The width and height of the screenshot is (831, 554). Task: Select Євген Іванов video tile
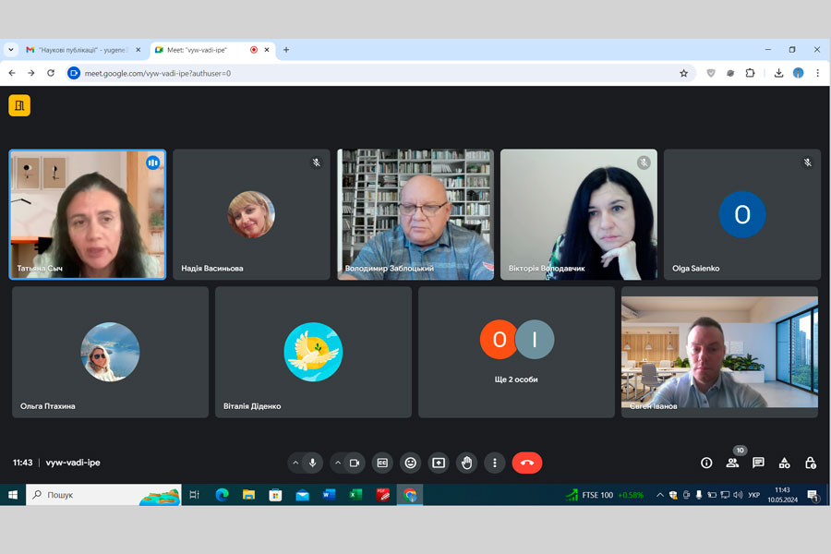coord(719,352)
